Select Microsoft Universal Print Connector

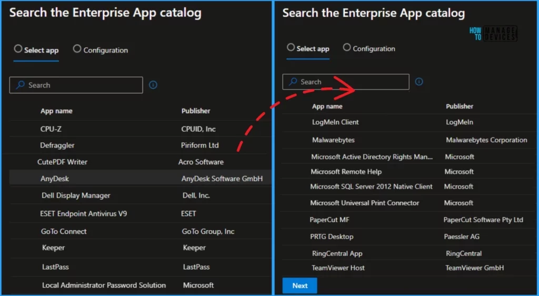364,203
